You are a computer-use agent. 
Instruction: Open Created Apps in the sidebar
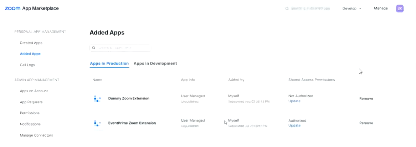pyautogui.click(x=31, y=43)
